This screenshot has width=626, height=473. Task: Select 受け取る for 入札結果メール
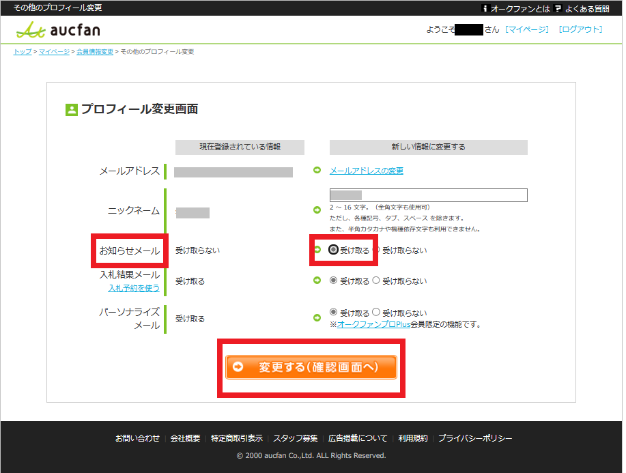click(x=333, y=281)
